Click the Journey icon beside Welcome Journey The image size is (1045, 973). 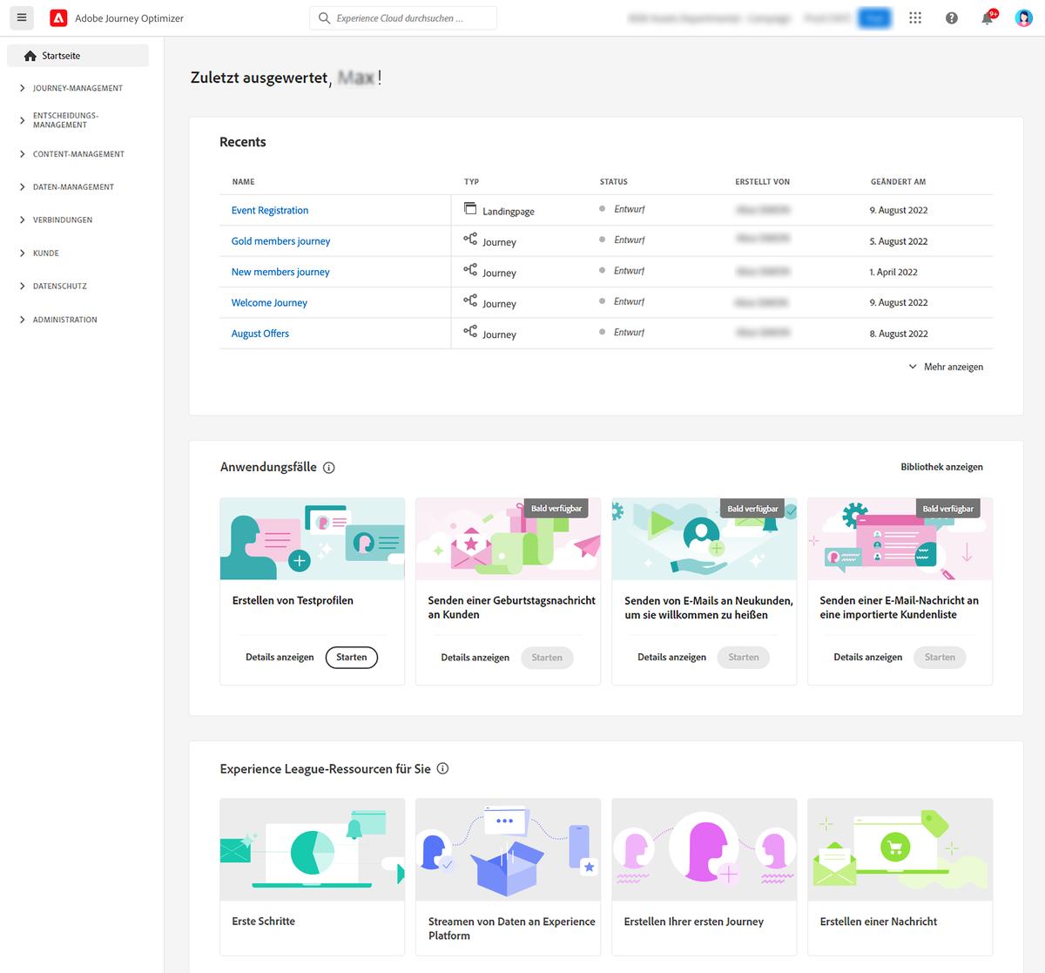469,301
